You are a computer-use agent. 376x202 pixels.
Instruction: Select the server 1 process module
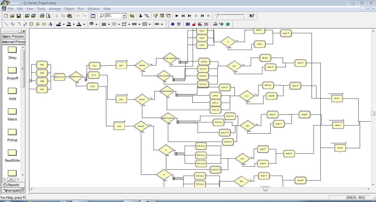337,99
